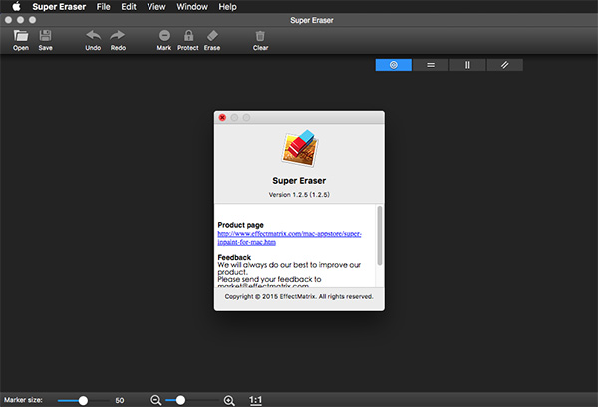Click the Super Eraser name in About dialog
Screen dimensions: 598x407
click(x=299, y=181)
